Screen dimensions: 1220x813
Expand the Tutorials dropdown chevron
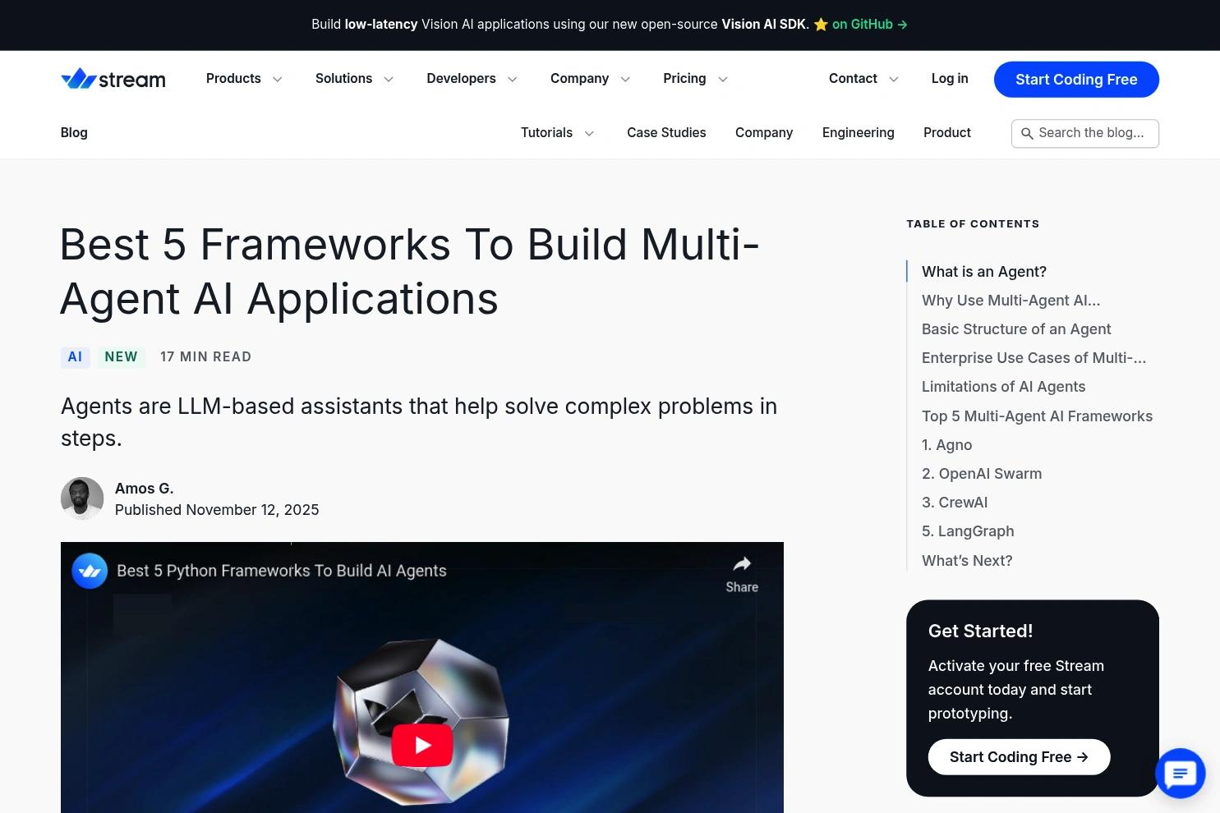[589, 134]
